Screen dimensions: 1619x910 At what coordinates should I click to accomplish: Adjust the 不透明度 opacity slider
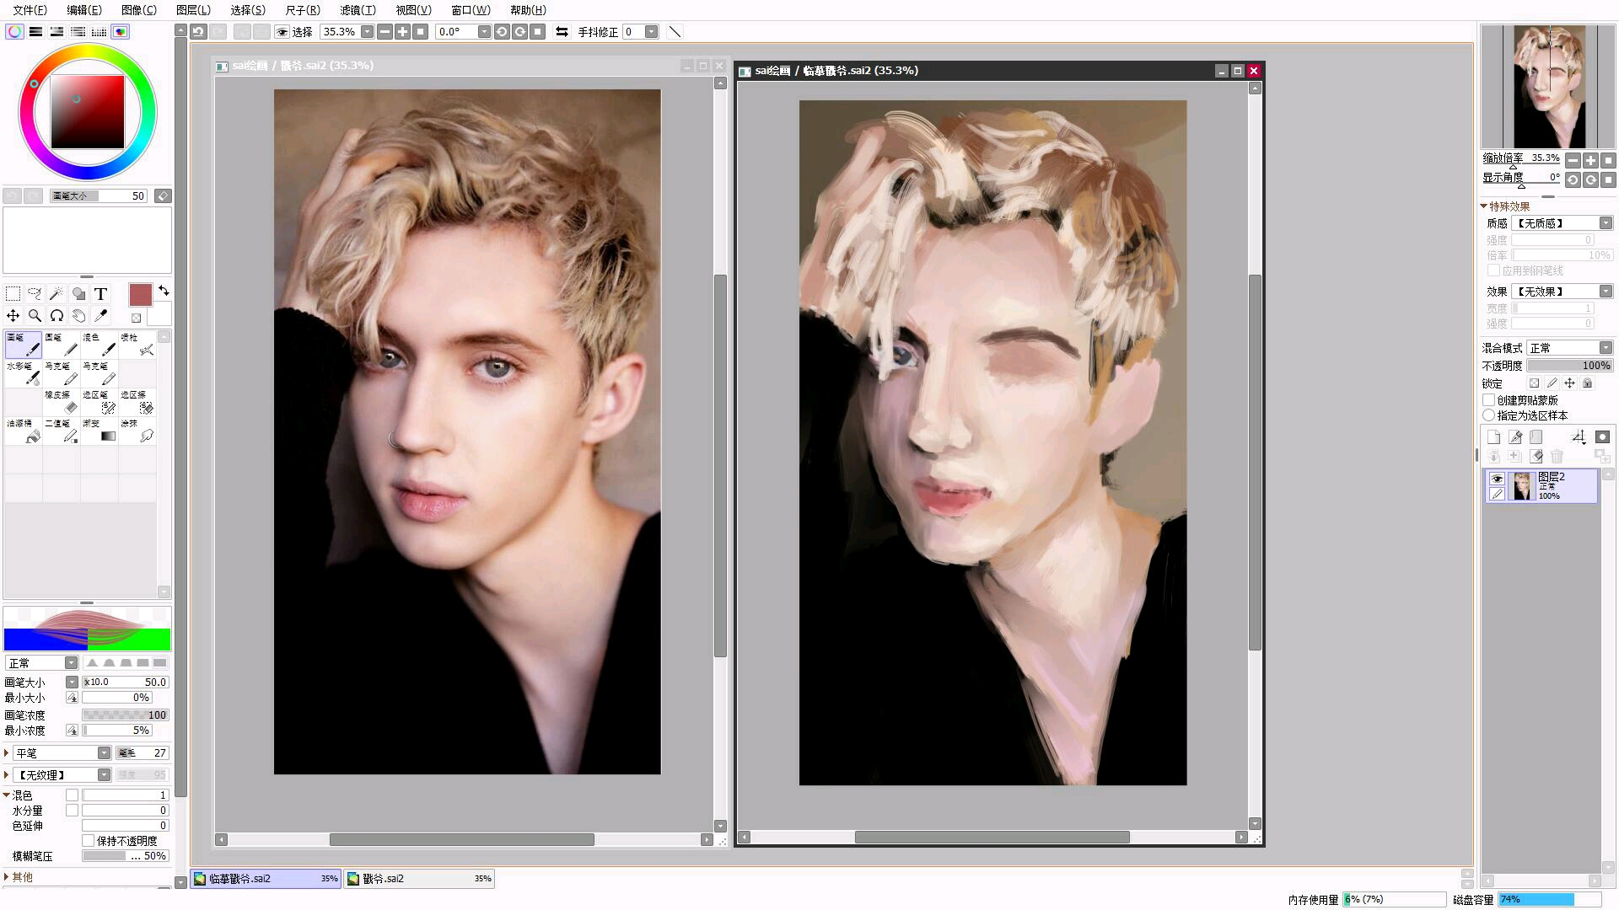1570,365
